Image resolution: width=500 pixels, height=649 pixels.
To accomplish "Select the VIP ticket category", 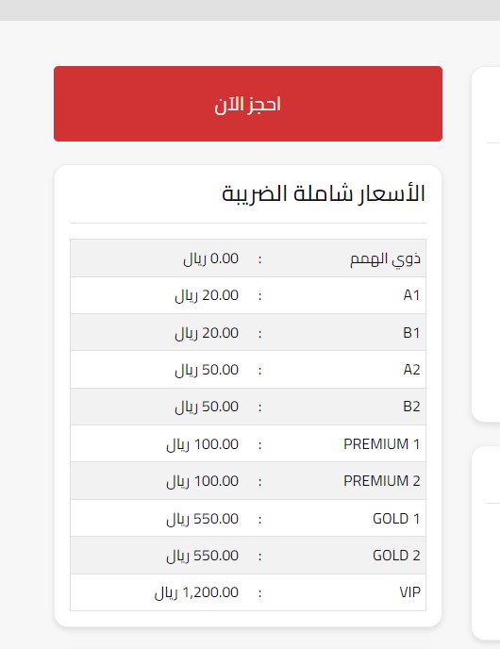I will coord(409,592).
